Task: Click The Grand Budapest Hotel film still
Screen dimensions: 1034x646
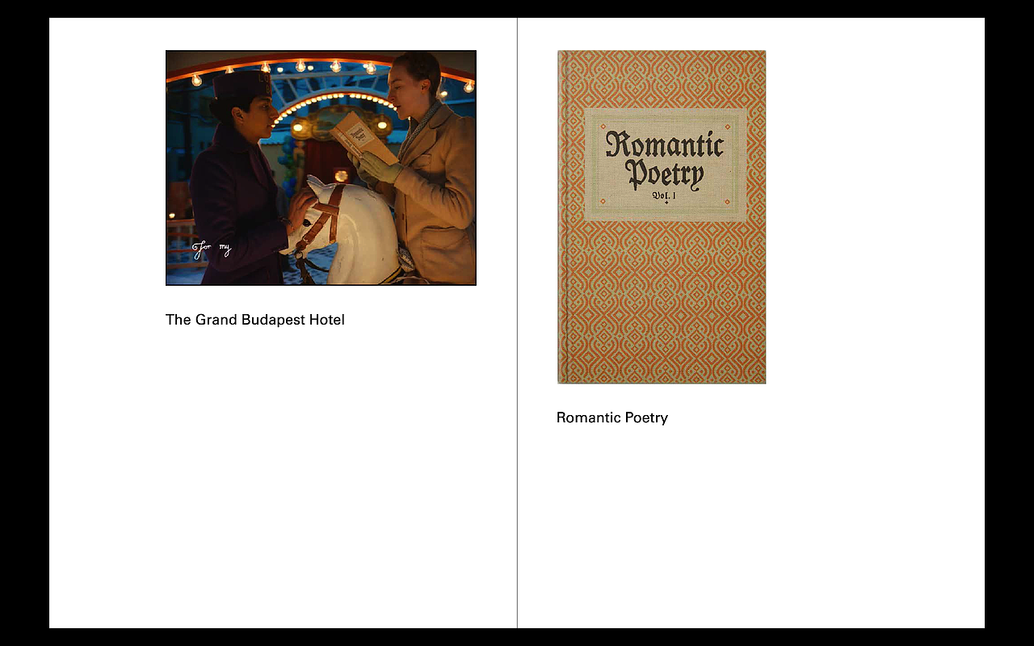Action: tap(321, 168)
